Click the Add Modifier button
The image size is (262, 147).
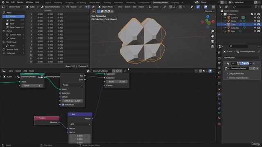[x=242, y=58]
